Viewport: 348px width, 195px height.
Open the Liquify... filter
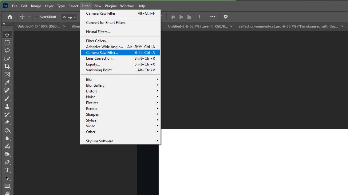[120, 64]
